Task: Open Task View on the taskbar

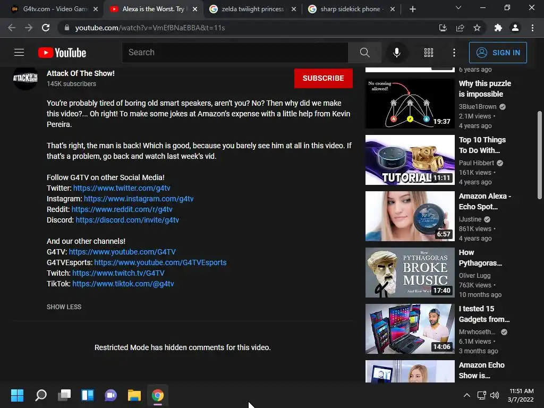Action: click(x=64, y=395)
